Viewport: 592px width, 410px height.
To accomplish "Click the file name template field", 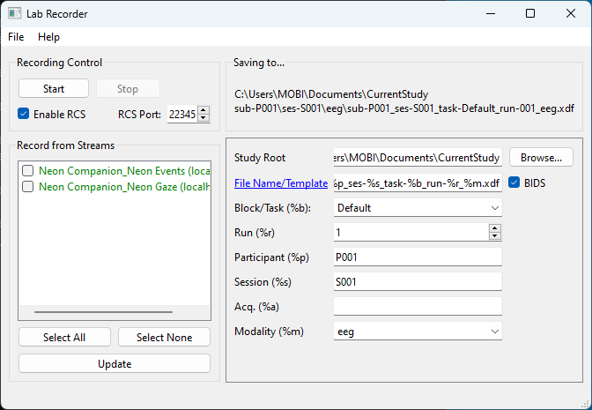I will pos(418,183).
